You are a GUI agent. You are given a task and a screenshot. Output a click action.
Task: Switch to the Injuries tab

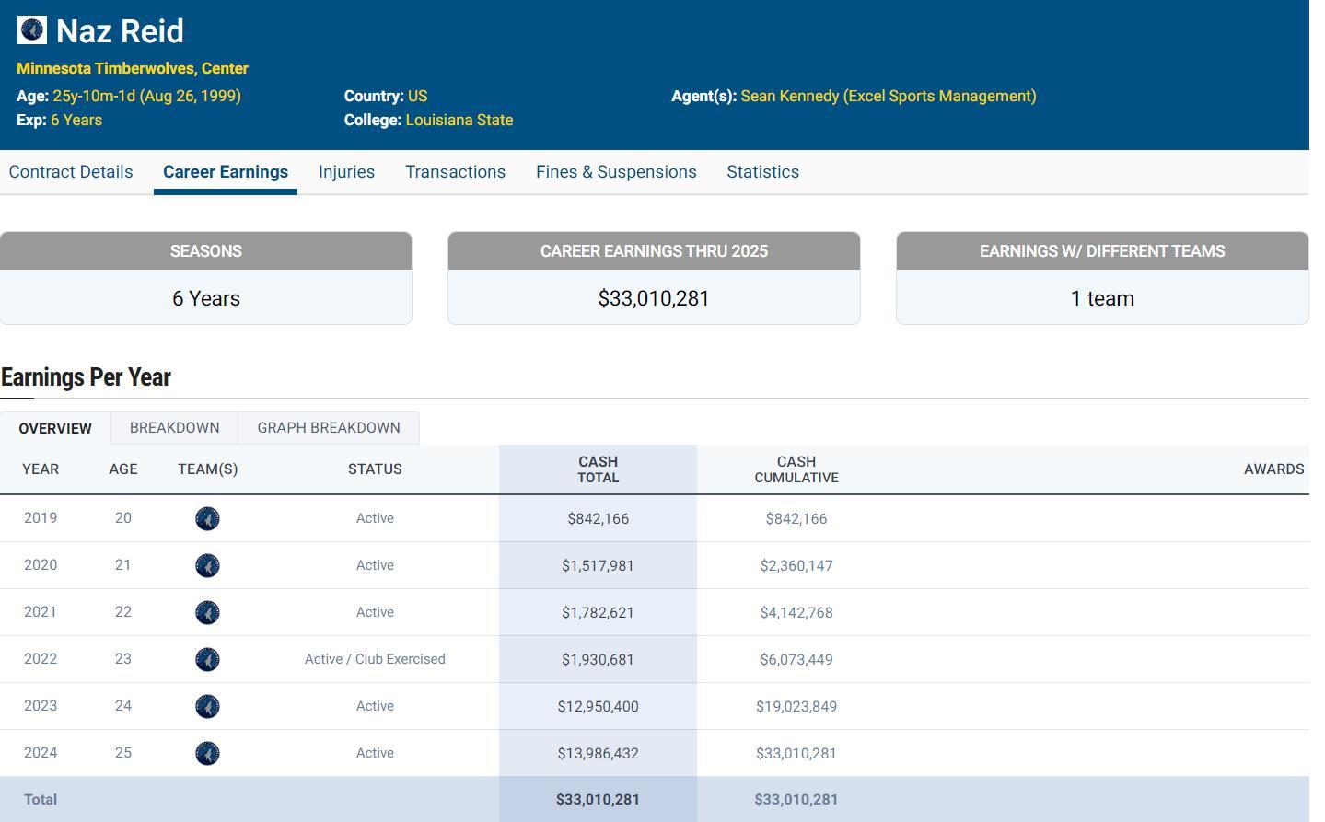tap(346, 172)
